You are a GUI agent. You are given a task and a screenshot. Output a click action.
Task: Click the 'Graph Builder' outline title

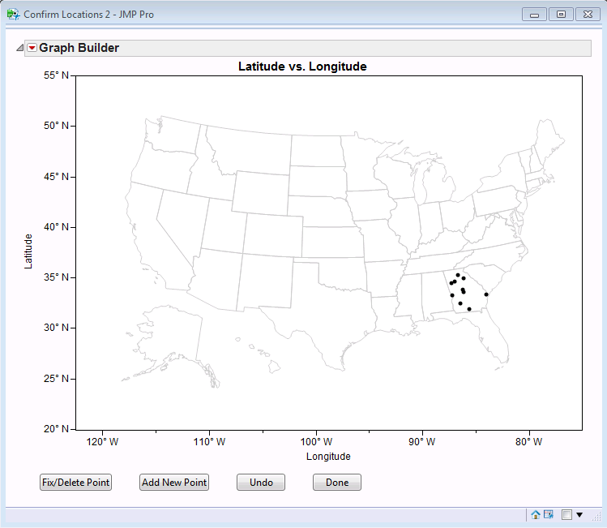pyautogui.click(x=79, y=48)
